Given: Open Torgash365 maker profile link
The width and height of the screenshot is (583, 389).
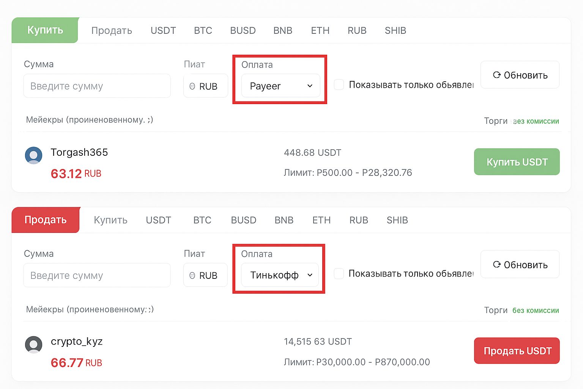Looking at the screenshot, I should click(79, 152).
